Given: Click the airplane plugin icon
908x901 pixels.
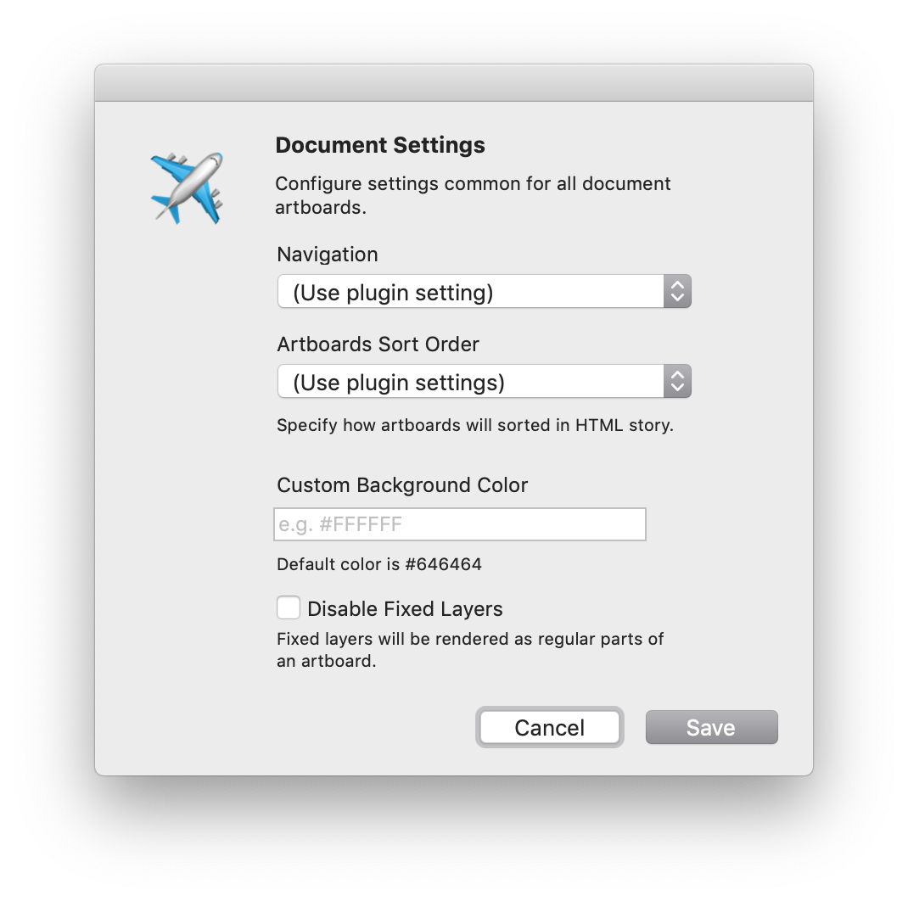Looking at the screenshot, I should [187, 188].
